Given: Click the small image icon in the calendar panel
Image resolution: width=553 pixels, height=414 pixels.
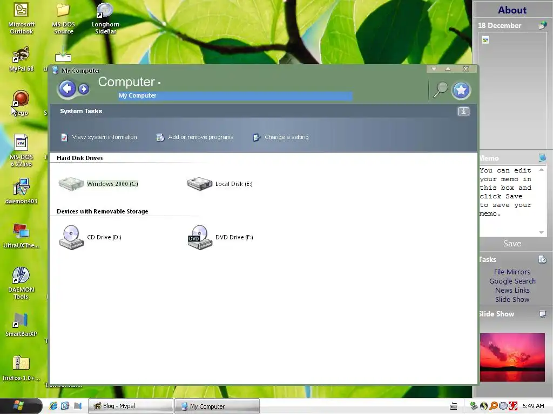Looking at the screenshot, I should (485, 40).
